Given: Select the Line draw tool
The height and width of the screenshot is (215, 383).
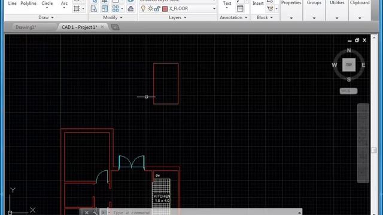Looking at the screenshot, I should pyautogui.click(x=12, y=3).
